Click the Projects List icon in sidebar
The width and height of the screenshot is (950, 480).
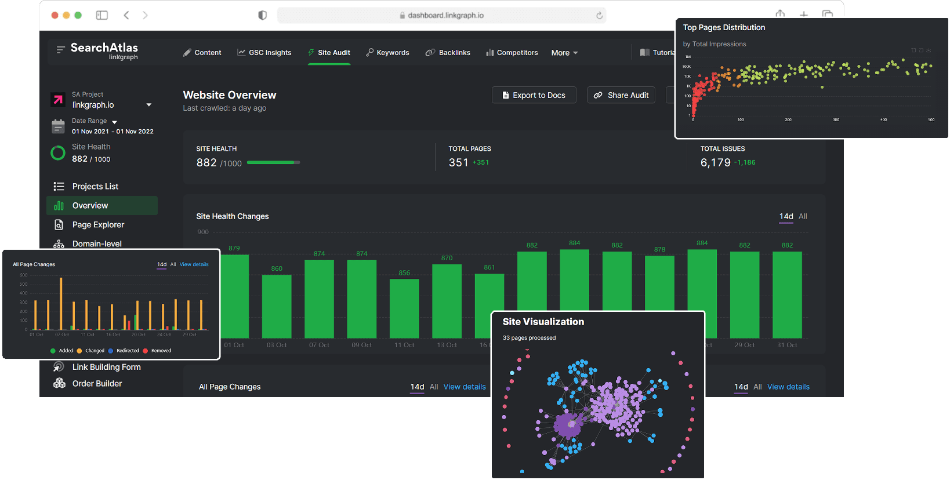(x=59, y=187)
